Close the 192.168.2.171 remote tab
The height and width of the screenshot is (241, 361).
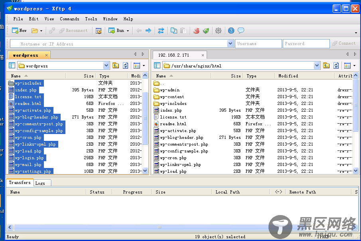(x=203, y=55)
